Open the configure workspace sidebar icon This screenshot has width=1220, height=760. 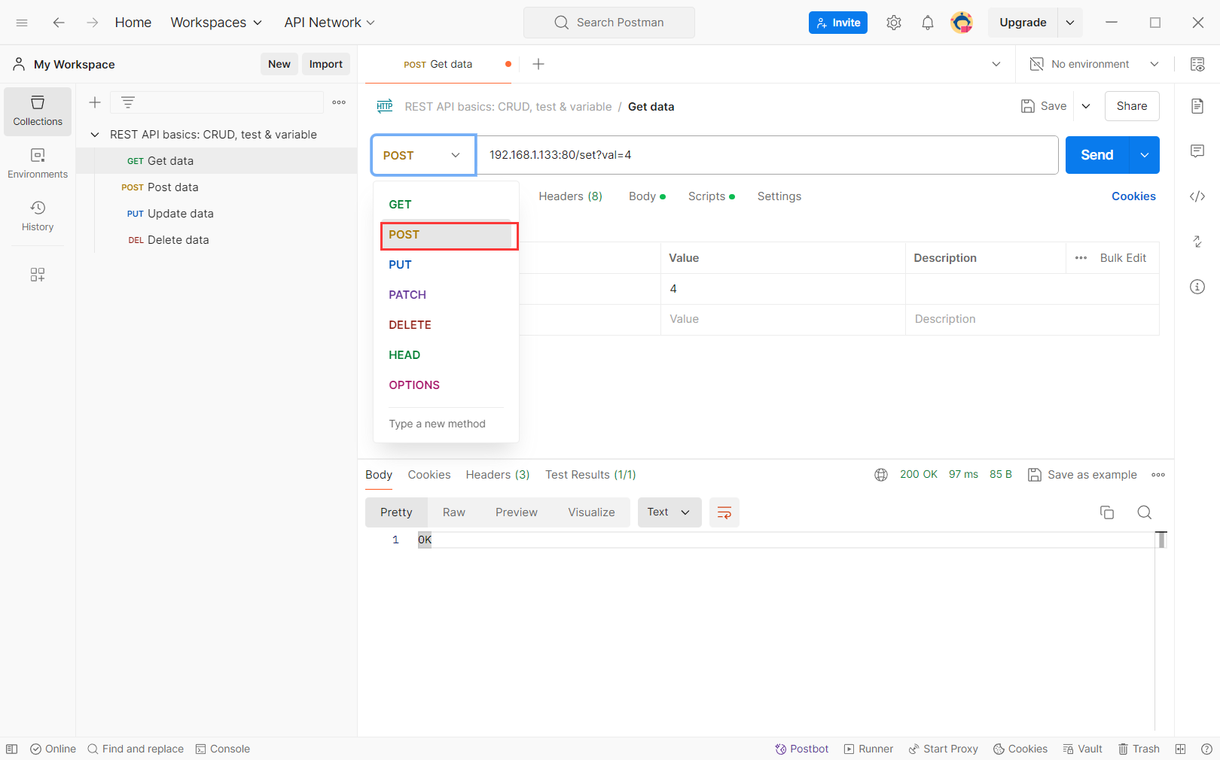38,275
